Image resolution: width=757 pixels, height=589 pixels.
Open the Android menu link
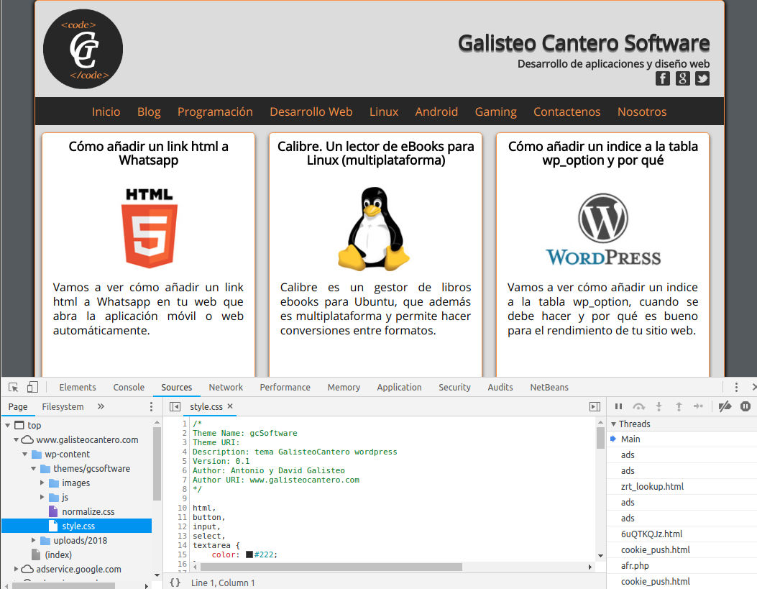click(x=436, y=111)
